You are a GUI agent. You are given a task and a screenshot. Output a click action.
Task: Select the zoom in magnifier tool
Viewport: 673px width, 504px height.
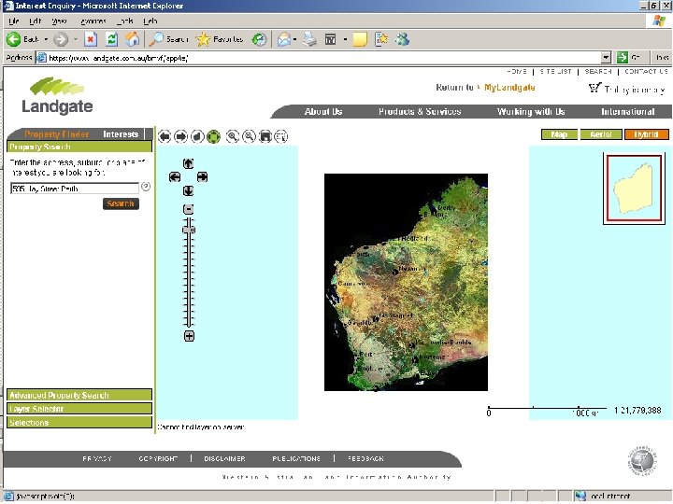233,136
